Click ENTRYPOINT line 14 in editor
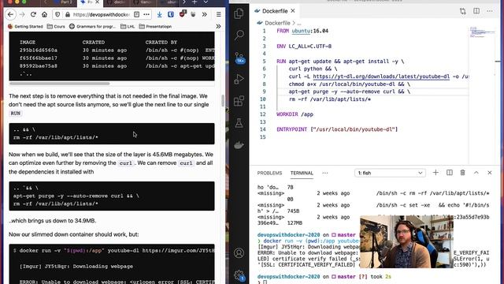The width and height of the screenshot is (504, 284). coord(337,129)
